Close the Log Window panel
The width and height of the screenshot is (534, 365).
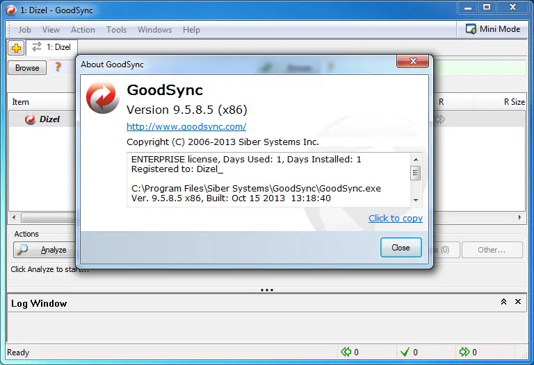[517, 301]
